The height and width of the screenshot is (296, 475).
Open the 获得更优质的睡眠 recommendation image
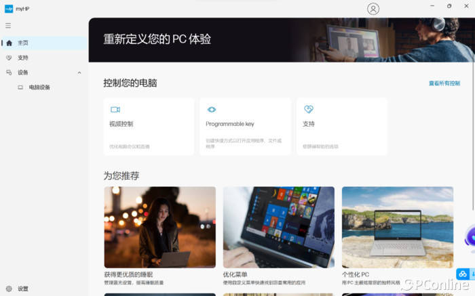[x=159, y=227]
